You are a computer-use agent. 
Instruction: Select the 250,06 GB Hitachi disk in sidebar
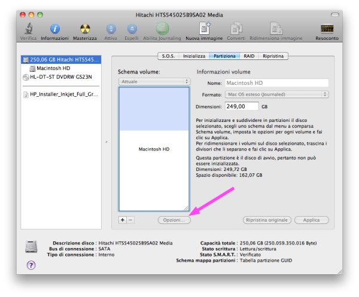[x=61, y=60]
